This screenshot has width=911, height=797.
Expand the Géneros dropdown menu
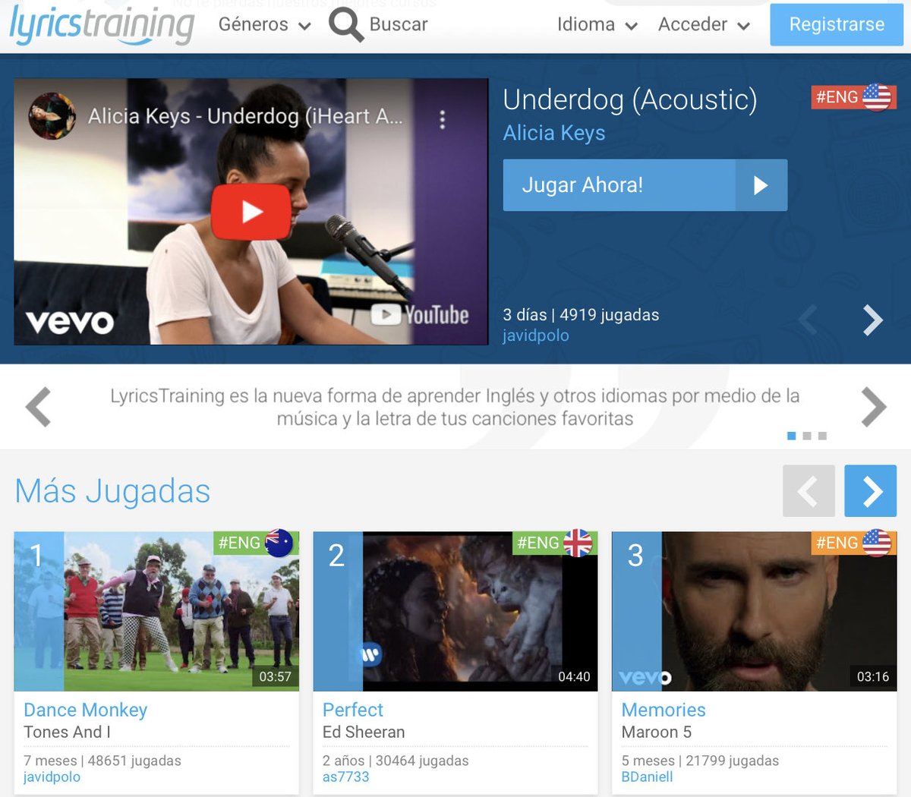[264, 24]
